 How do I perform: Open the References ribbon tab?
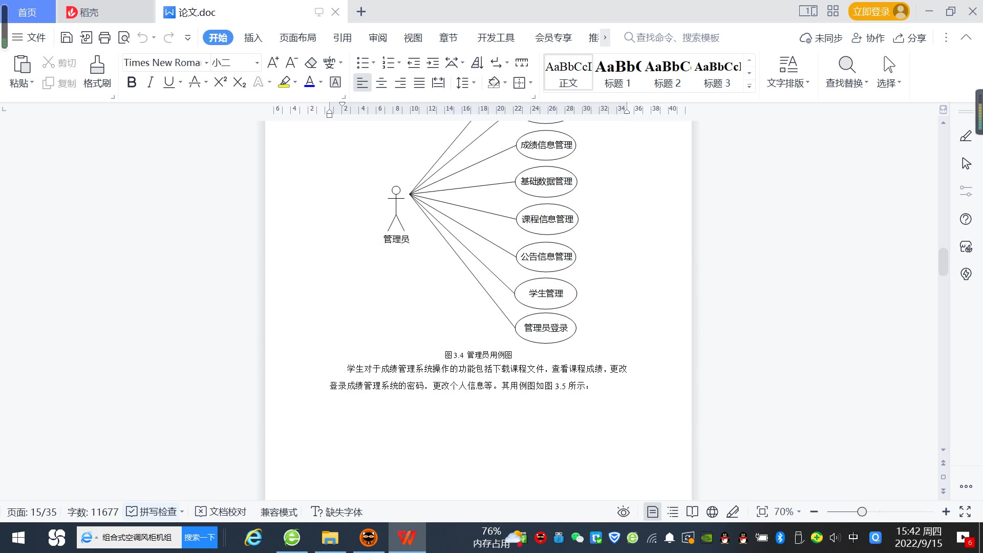[342, 37]
